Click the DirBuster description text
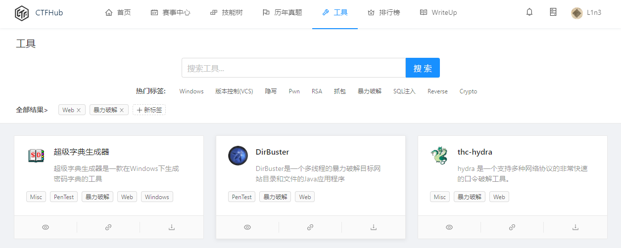The image size is (621, 248). coord(318,173)
